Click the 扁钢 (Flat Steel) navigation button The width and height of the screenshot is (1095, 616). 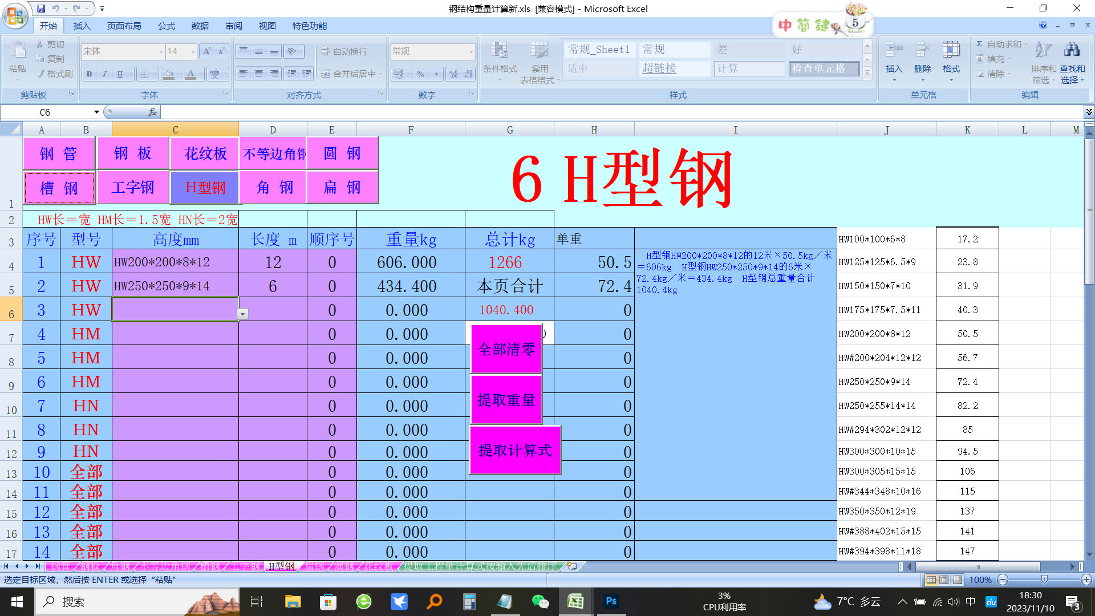coord(342,187)
